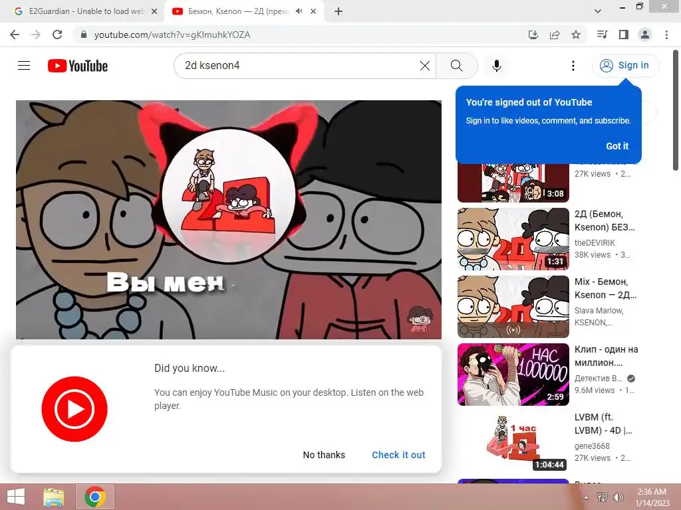681x510 pixels.
Task: Toggle the Chrome side panel
Action: 624,35
